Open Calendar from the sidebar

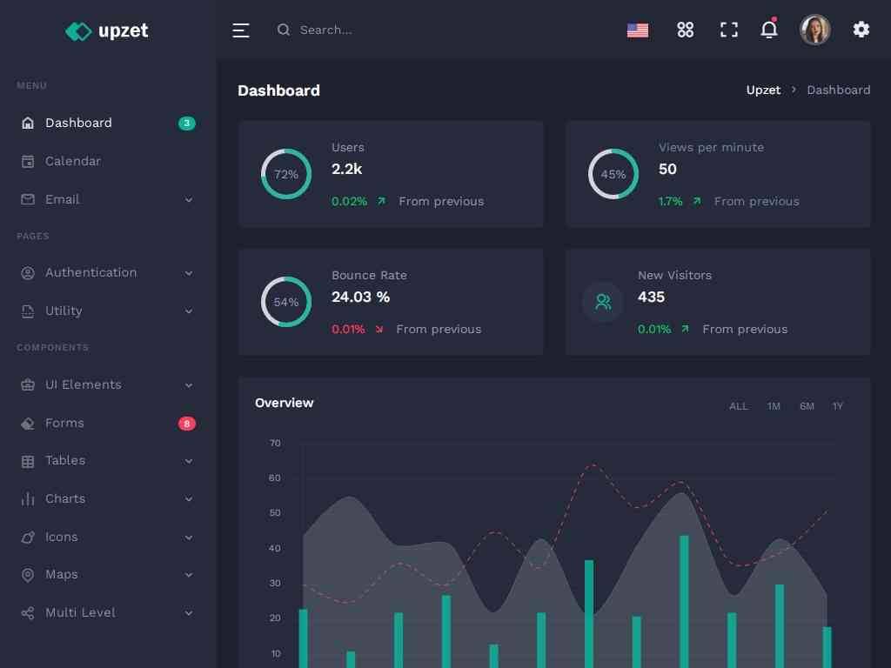[73, 162]
